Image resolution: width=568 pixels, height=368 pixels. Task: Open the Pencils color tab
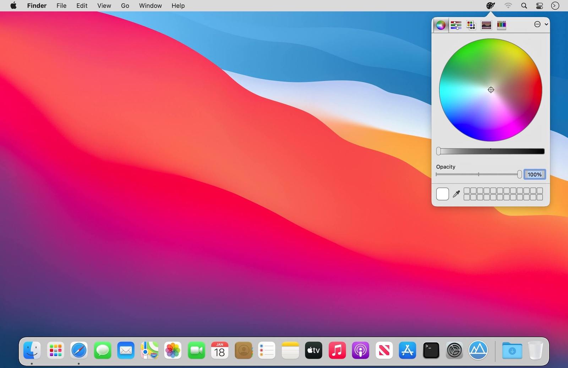click(502, 25)
